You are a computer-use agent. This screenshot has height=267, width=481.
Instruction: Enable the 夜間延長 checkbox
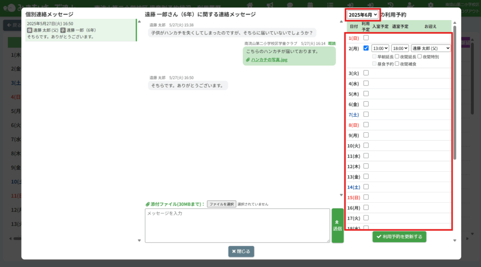pyautogui.click(x=397, y=57)
